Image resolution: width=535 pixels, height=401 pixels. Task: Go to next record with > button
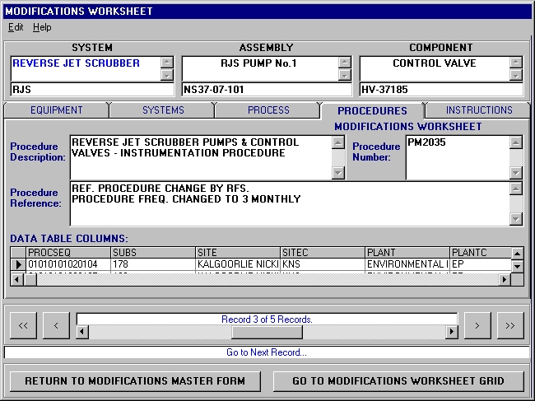pyautogui.click(x=477, y=325)
